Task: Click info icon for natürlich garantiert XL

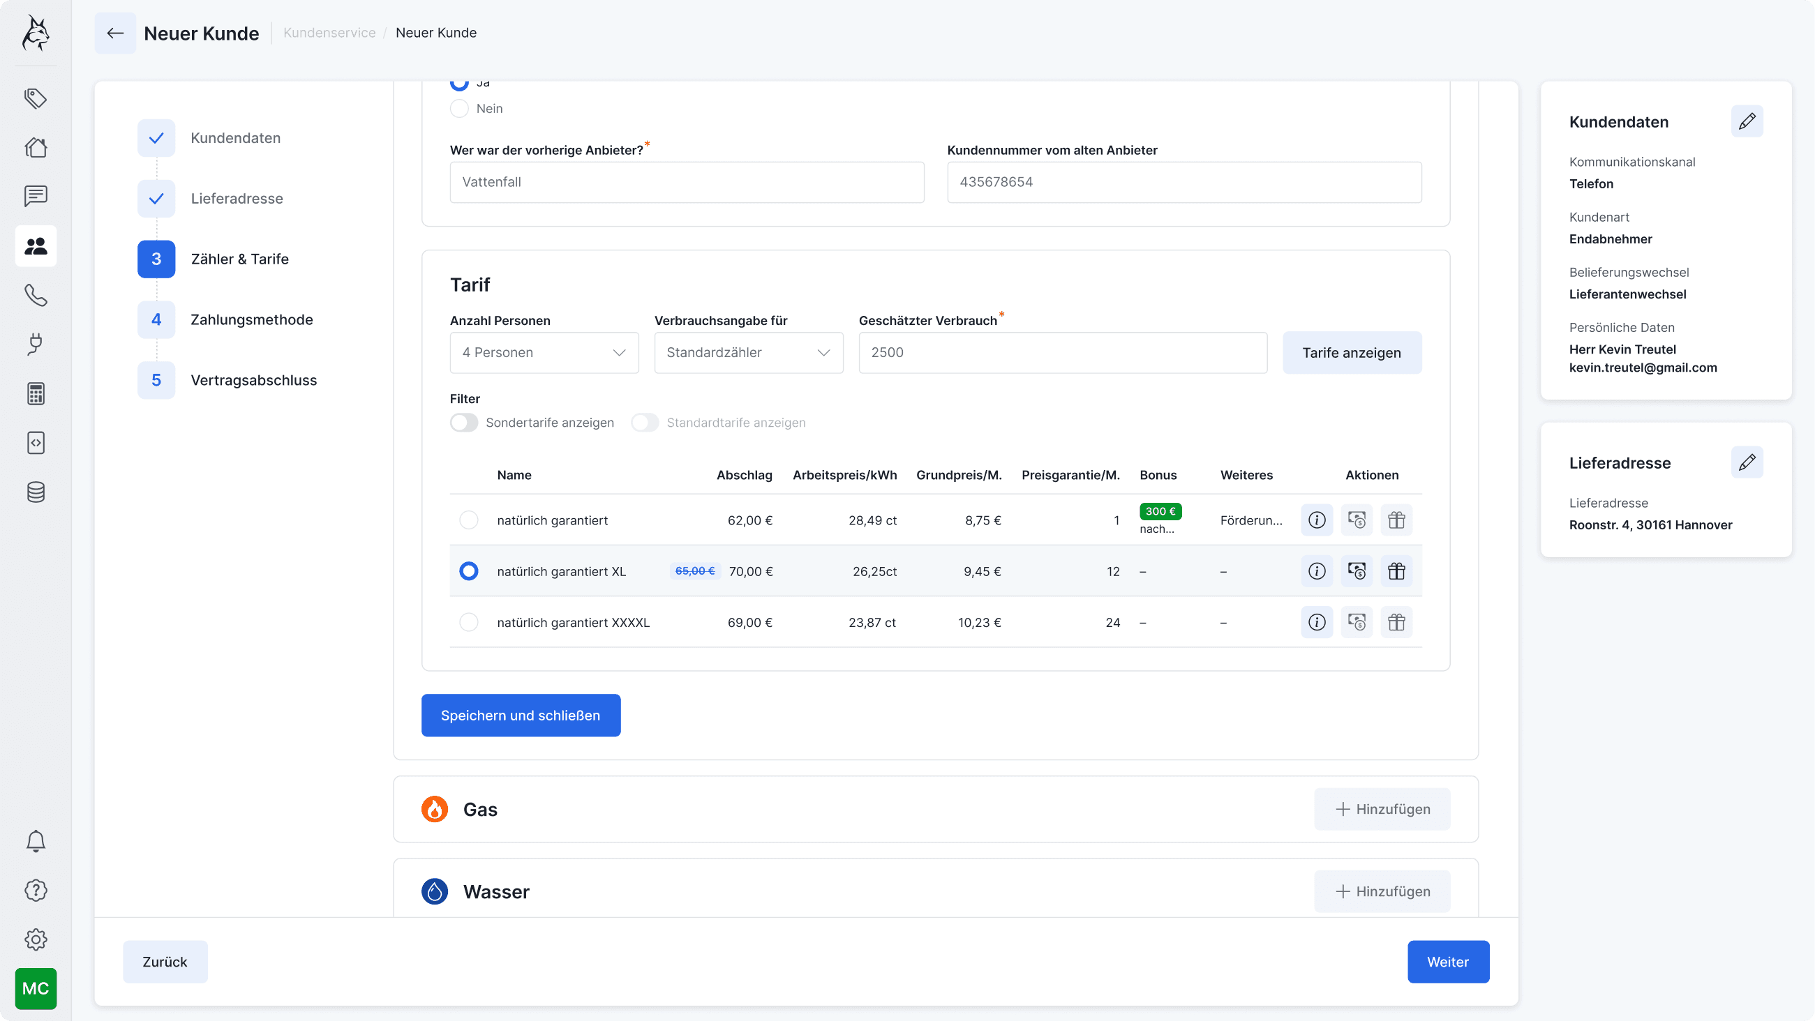Action: 1316,571
